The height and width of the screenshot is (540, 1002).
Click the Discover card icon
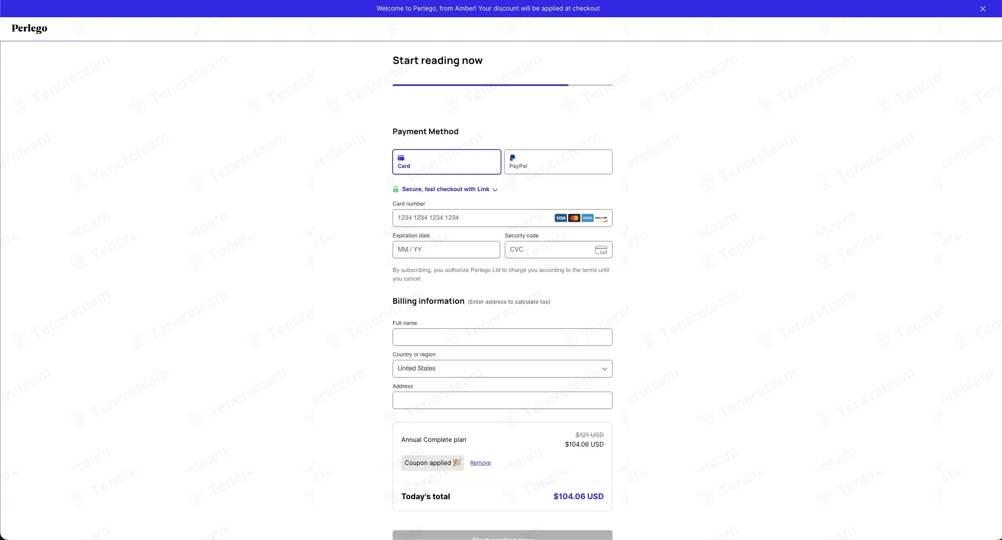(601, 218)
